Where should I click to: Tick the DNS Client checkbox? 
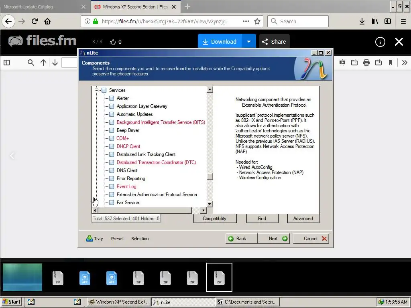(112, 170)
